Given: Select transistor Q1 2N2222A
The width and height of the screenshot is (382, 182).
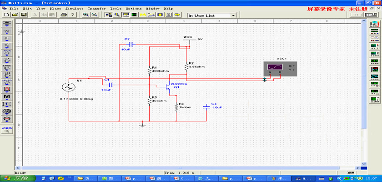Looking at the screenshot, I should (x=168, y=88).
